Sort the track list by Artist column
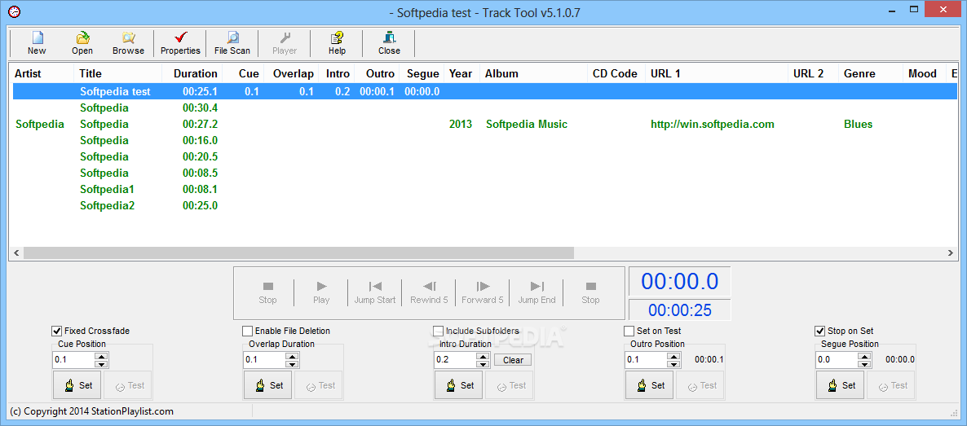Image resolution: width=967 pixels, height=426 pixels. (42, 73)
